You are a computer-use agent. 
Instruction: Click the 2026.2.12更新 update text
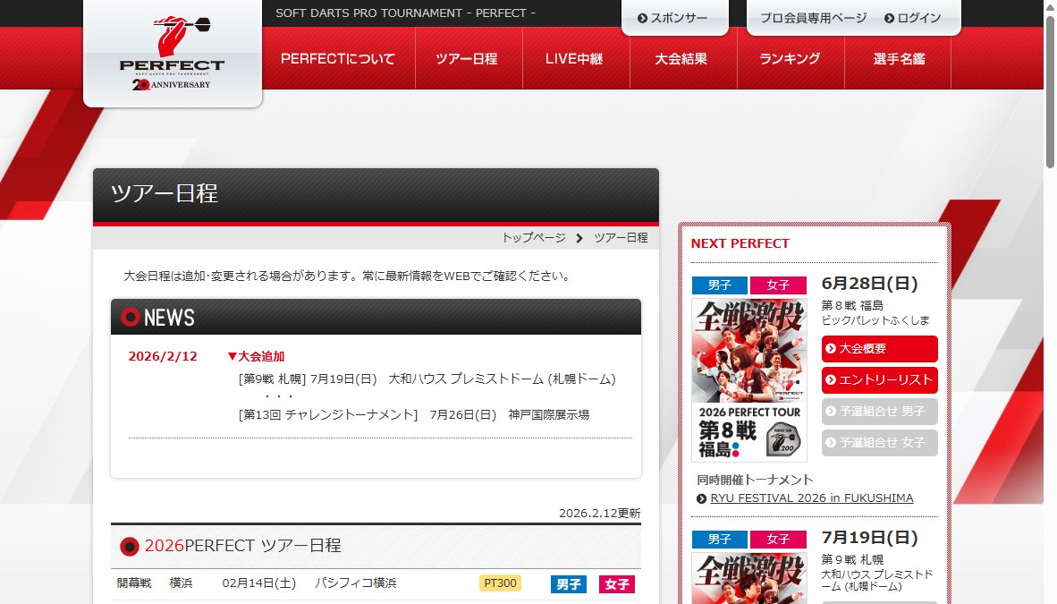599,513
